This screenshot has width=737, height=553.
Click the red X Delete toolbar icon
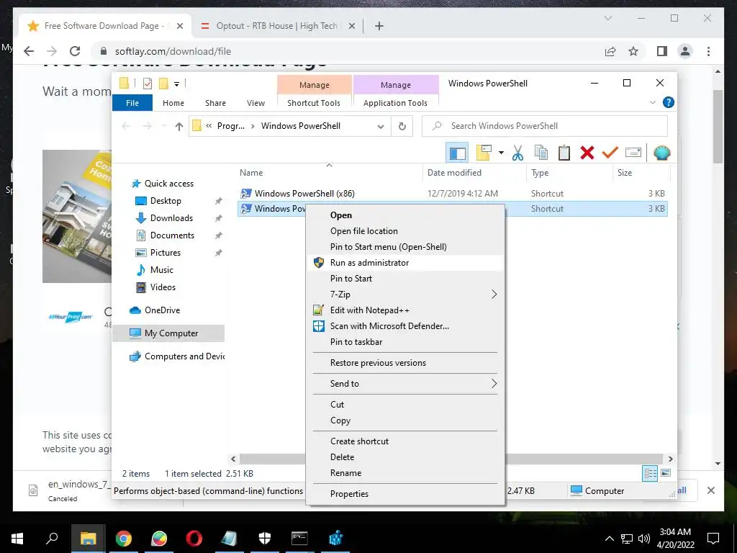[587, 153]
